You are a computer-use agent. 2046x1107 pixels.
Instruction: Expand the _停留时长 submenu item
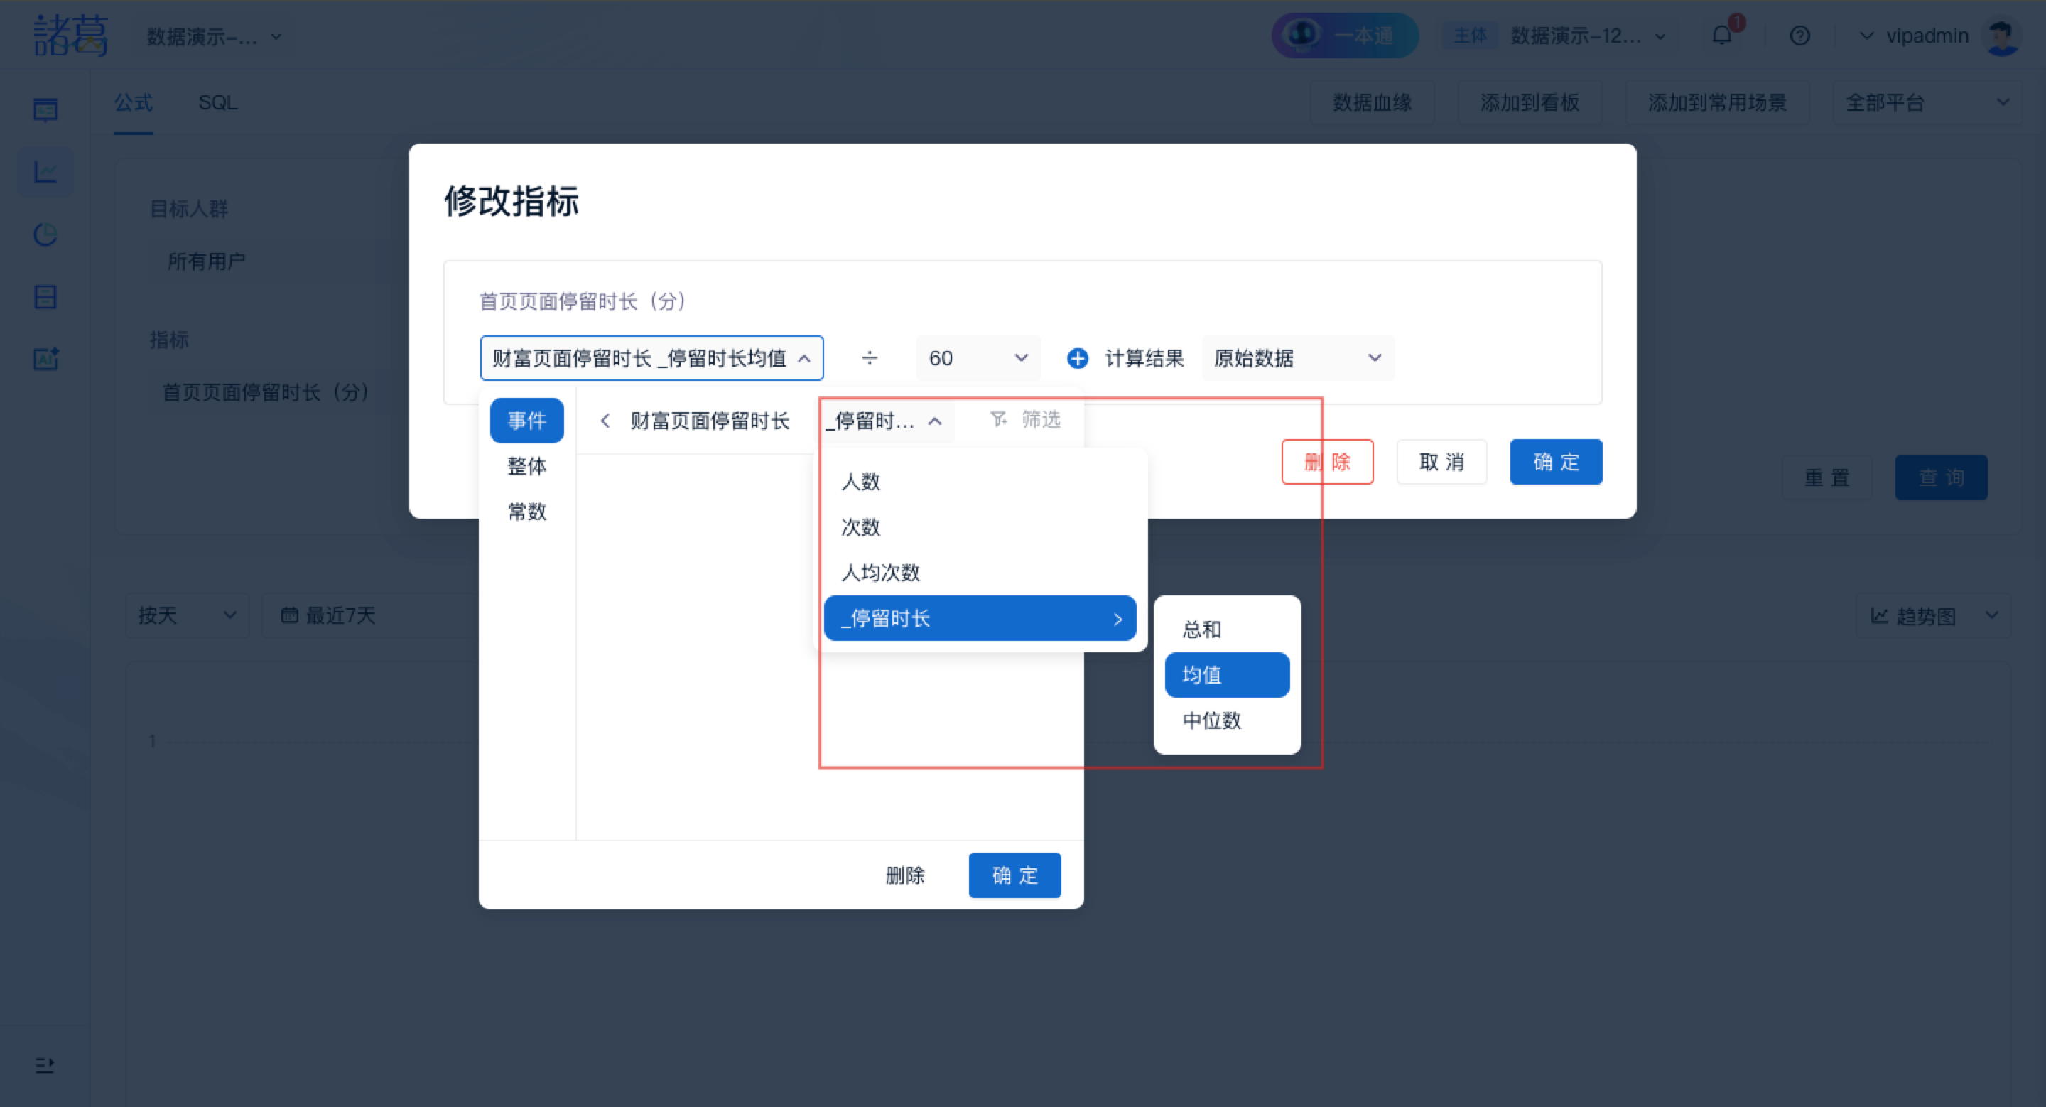coord(980,618)
